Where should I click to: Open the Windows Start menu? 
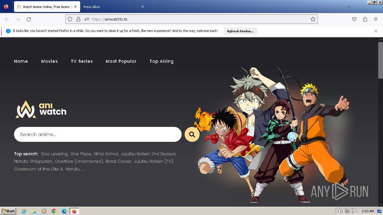8,211
